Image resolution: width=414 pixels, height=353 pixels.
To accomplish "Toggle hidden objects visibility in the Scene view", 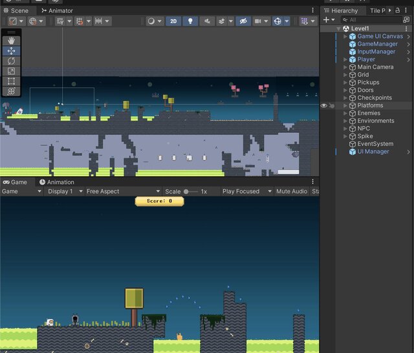I will (243, 21).
